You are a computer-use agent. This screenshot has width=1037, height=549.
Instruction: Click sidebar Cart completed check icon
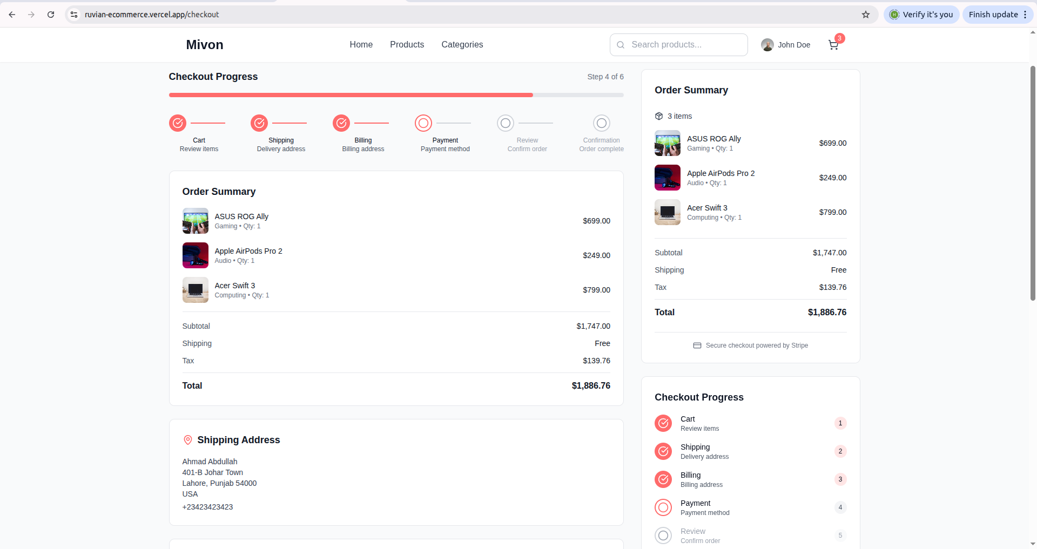coord(663,423)
